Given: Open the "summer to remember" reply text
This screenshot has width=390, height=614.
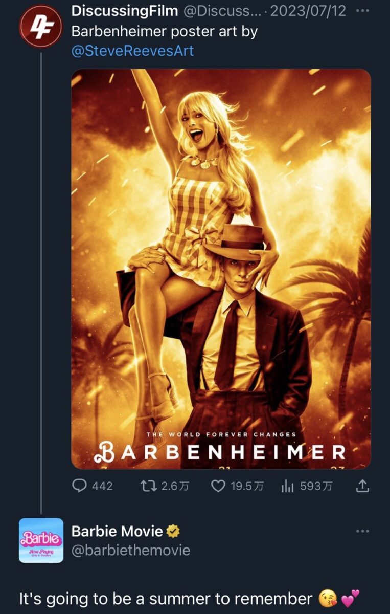Looking at the screenshot, I should click(x=166, y=599).
